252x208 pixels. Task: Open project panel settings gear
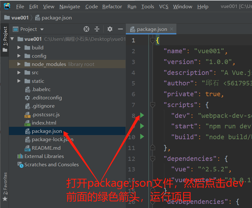click(x=110, y=29)
